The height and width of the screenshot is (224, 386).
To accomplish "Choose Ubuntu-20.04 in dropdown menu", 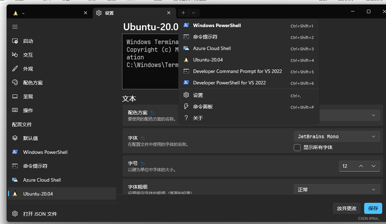I will pyautogui.click(x=249, y=60).
